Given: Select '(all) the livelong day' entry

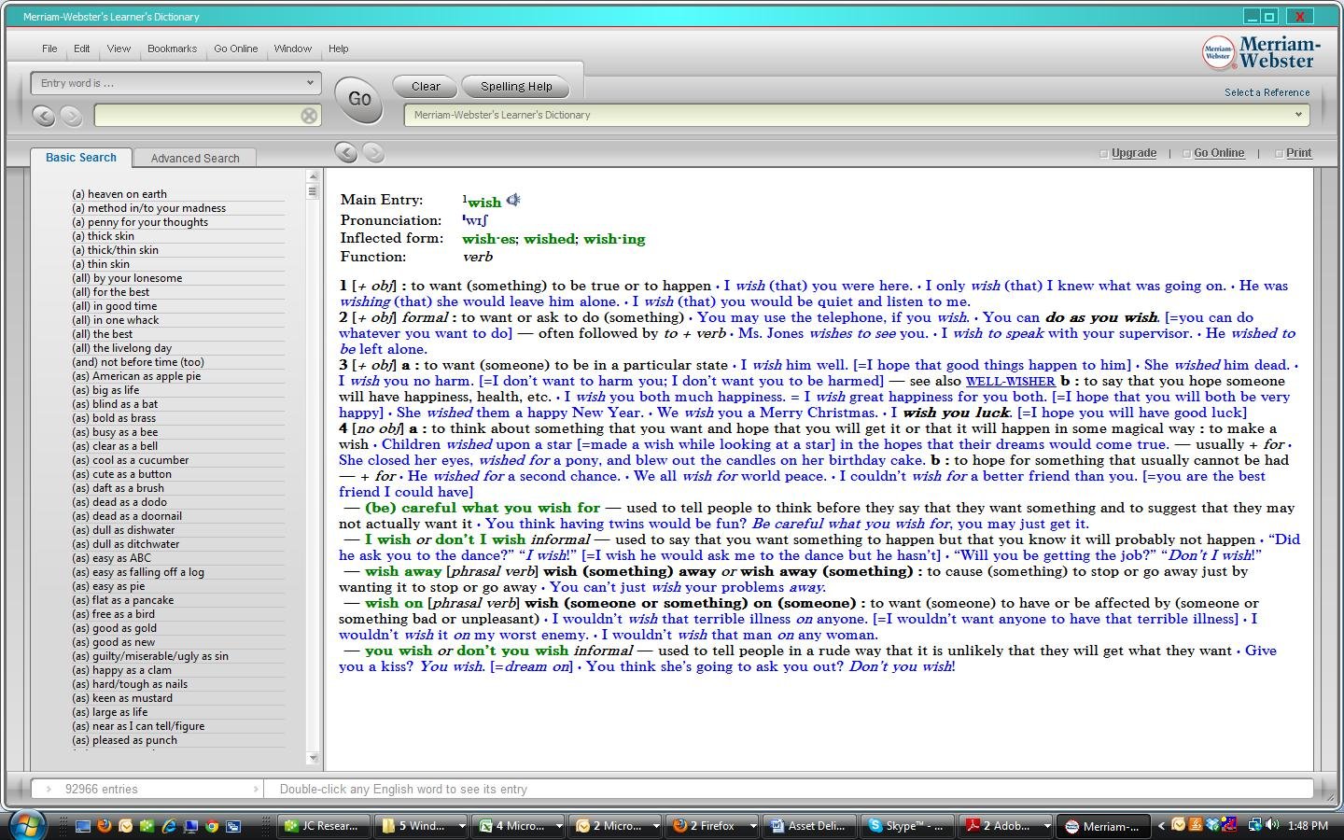Looking at the screenshot, I should click(x=122, y=348).
